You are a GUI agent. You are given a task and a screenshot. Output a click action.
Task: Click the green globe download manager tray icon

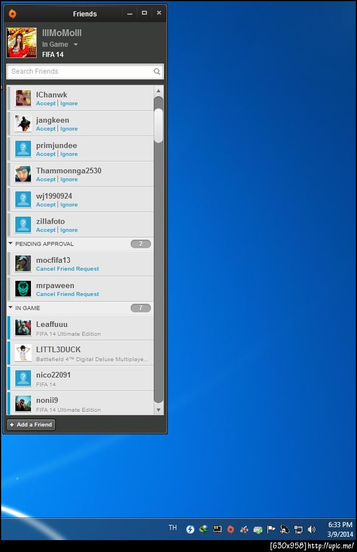pyautogui.click(x=203, y=529)
